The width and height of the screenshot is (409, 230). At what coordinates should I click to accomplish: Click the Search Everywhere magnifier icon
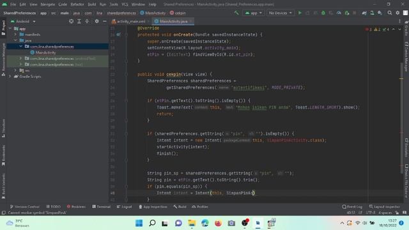pyautogui.click(x=390, y=13)
